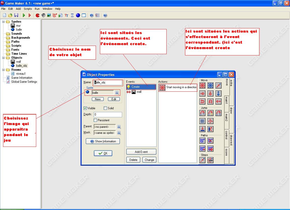Collapse the Rooms folder in the resource tree
Viewport: 290px width, 210px height.
(3, 70)
